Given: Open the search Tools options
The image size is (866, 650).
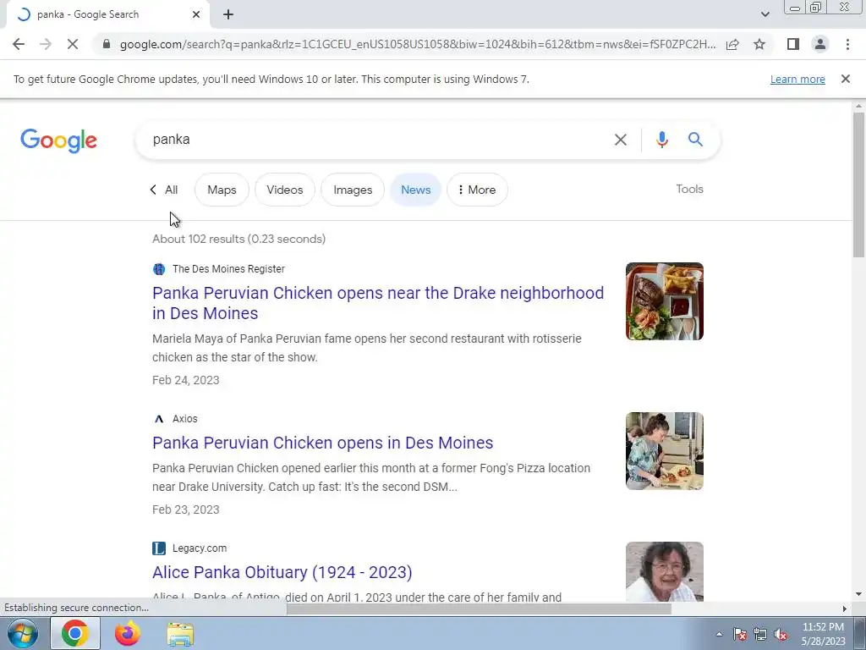Looking at the screenshot, I should click(x=689, y=189).
